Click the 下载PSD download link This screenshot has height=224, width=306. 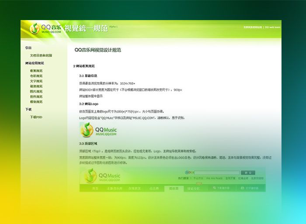coord(36,117)
